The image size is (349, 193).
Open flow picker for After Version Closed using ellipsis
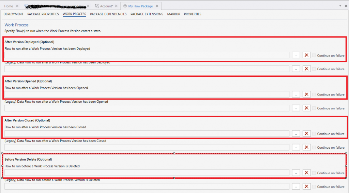[296, 134]
